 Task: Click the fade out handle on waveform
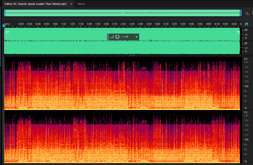click(238, 32)
